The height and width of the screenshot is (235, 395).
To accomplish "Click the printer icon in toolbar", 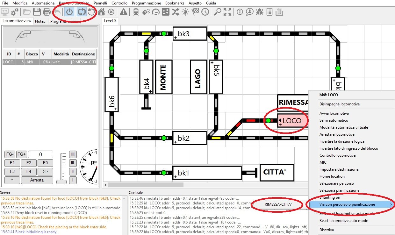I will pos(47,12).
